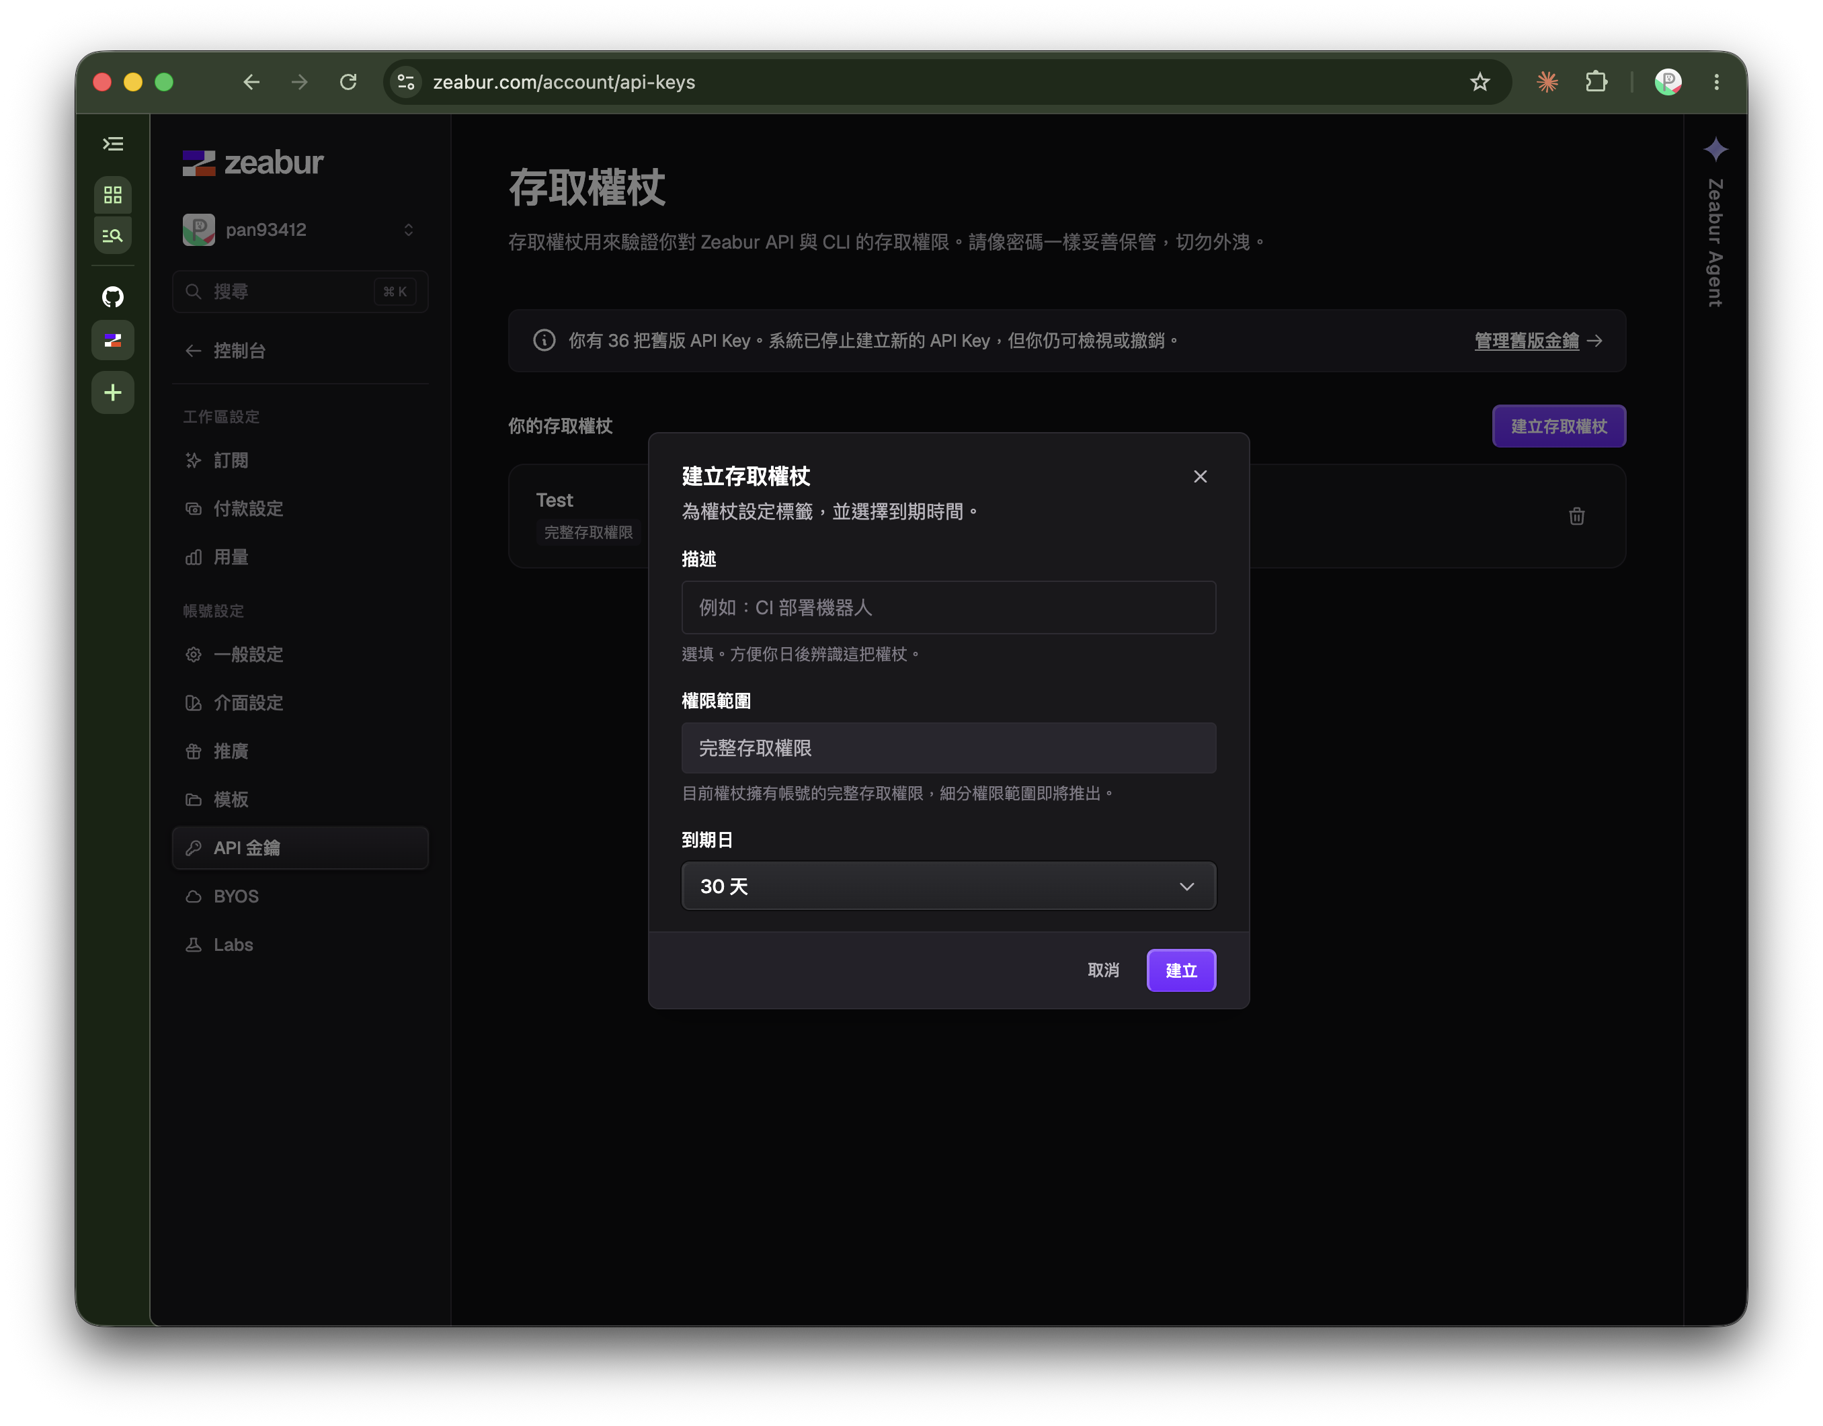Viewport: 1823px width, 1426px height.
Task: Click the 完整存取權限 scope field
Action: (x=948, y=748)
